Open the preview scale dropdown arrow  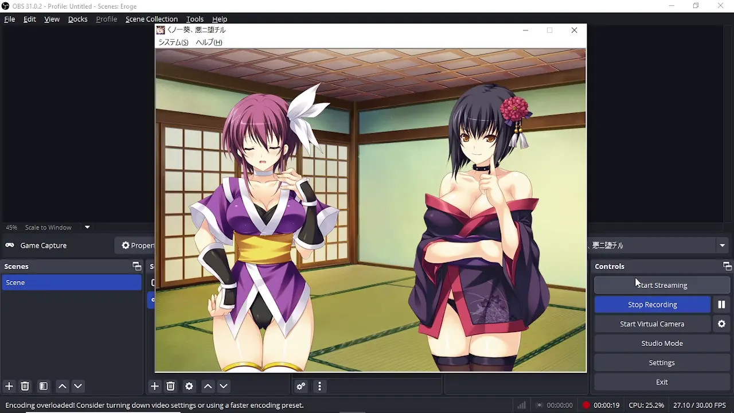[x=87, y=227]
